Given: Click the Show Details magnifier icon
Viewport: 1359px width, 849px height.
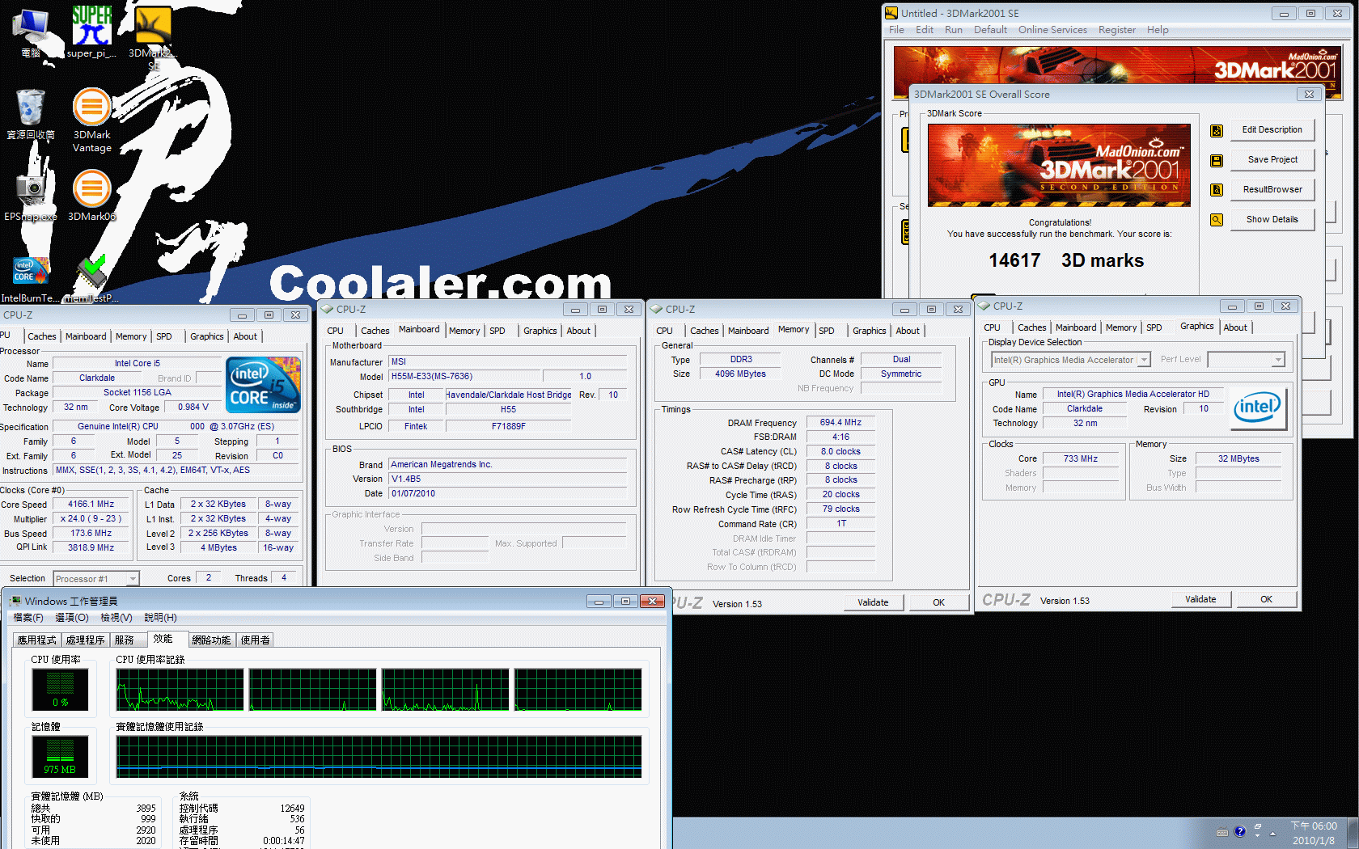Looking at the screenshot, I should point(1217,220).
